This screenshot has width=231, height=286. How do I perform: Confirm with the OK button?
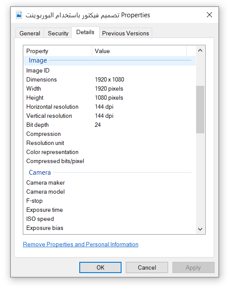[100, 267]
